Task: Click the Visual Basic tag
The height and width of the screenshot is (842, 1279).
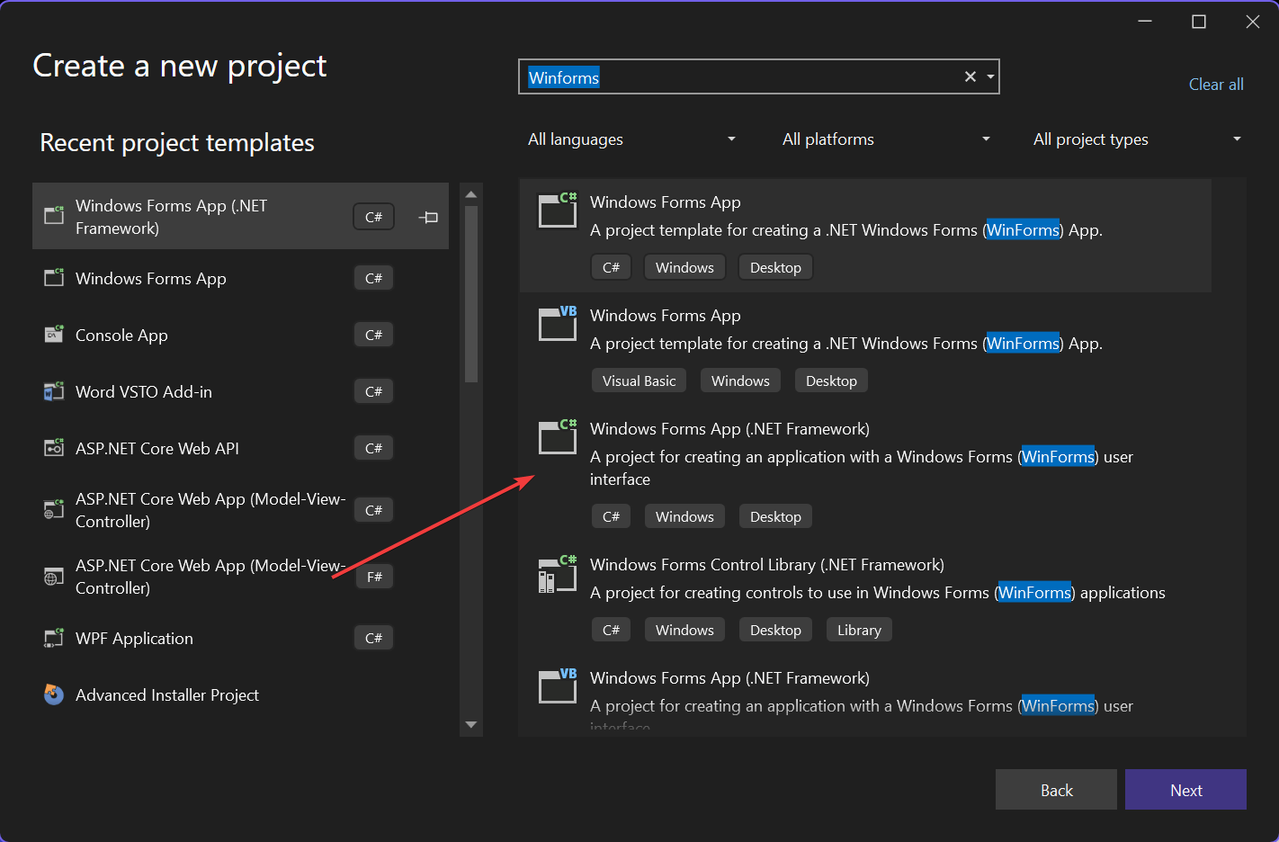Action: 639,381
